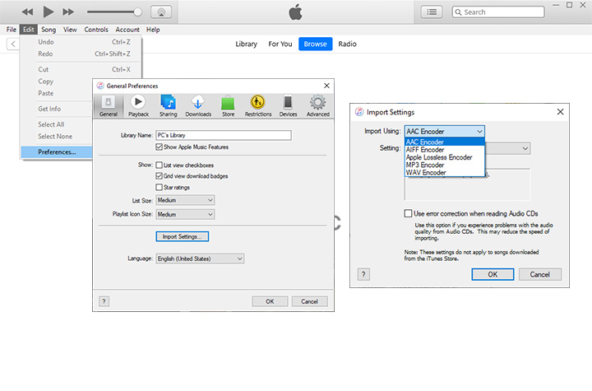This screenshot has height=391, width=592.
Task: Open the Downloads preferences icon
Action: (198, 106)
